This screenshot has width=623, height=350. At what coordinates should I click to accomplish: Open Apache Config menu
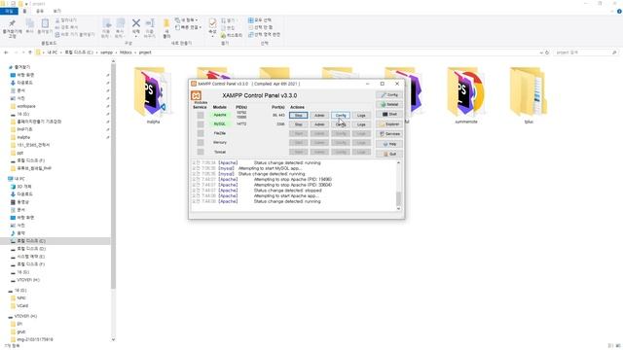pyautogui.click(x=341, y=115)
